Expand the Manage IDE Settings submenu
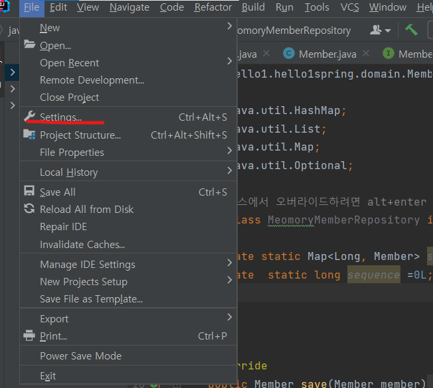The image size is (433, 388). (x=230, y=263)
